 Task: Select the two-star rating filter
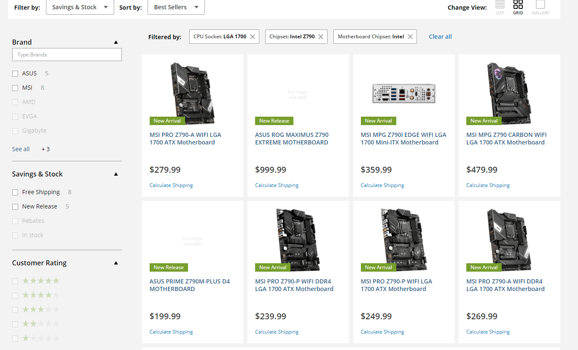click(x=15, y=324)
